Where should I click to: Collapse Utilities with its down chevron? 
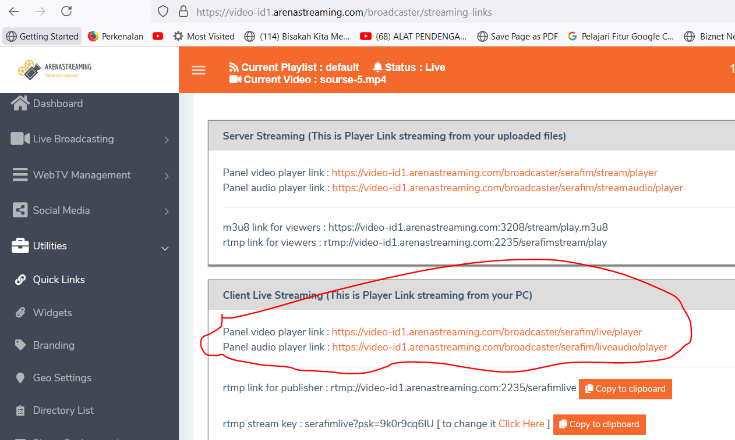coord(165,248)
